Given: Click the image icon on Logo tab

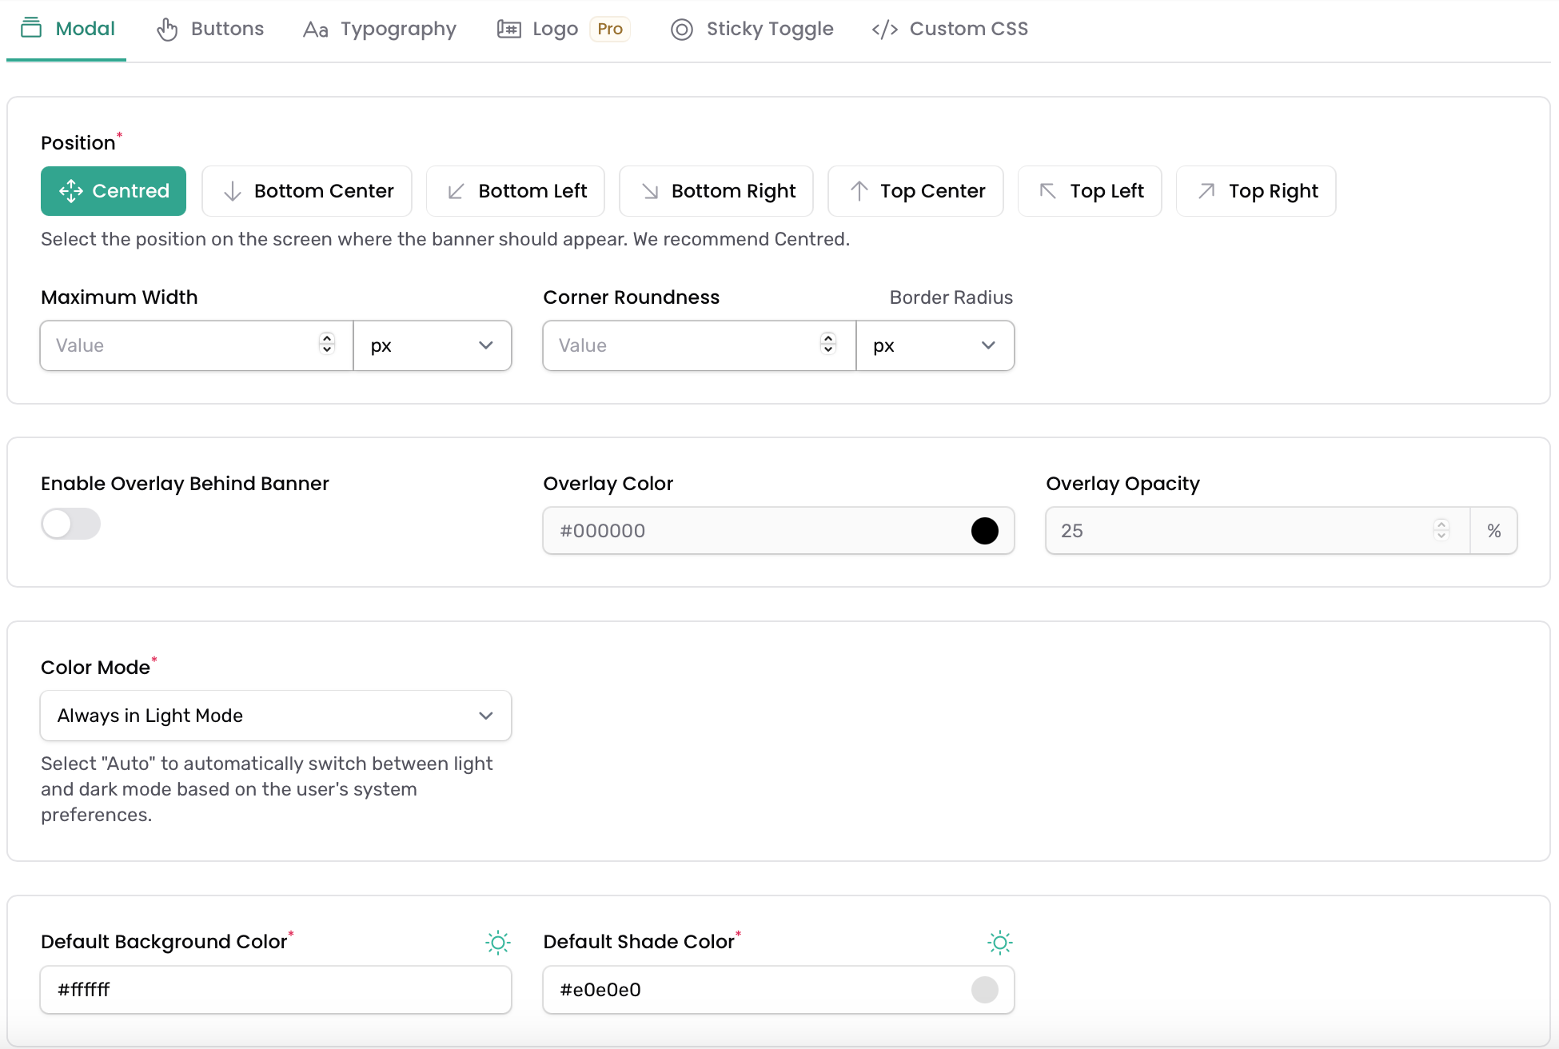Looking at the screenshot, I should point(509,30).
